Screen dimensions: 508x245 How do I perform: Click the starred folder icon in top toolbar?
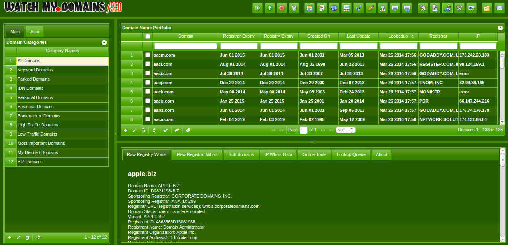click(487, 8)
